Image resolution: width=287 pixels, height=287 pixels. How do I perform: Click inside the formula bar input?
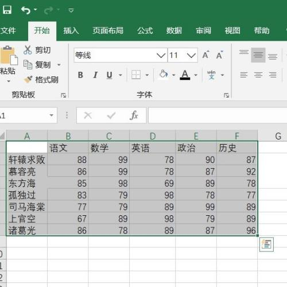[x=218, y=115]
